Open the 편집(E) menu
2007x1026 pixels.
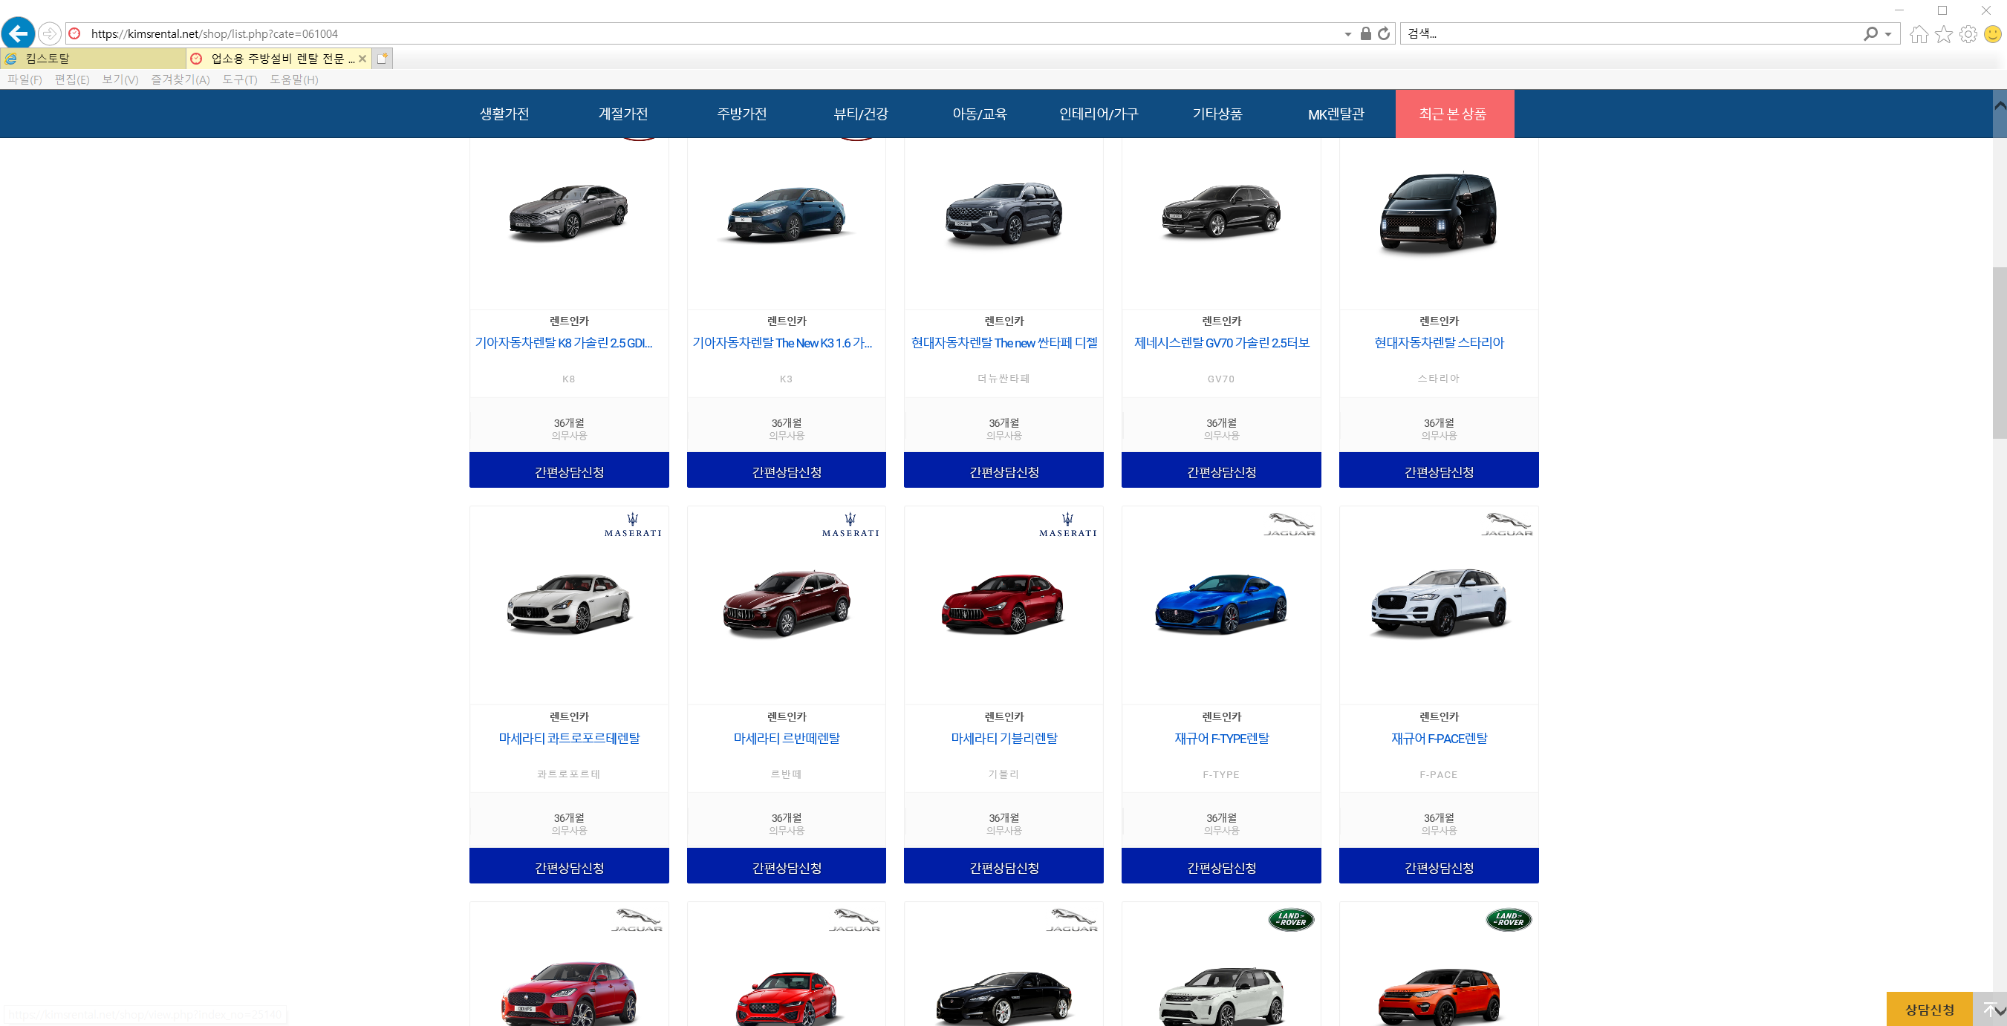(71, 79)
